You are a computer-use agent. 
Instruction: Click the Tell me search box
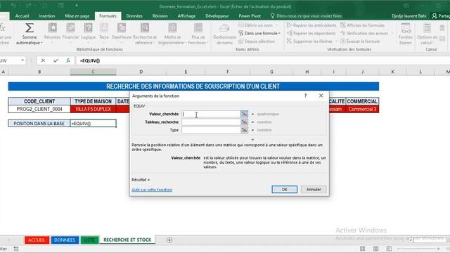click(307, 16)
